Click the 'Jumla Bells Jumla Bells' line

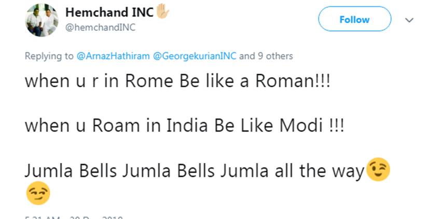point(195,170)
